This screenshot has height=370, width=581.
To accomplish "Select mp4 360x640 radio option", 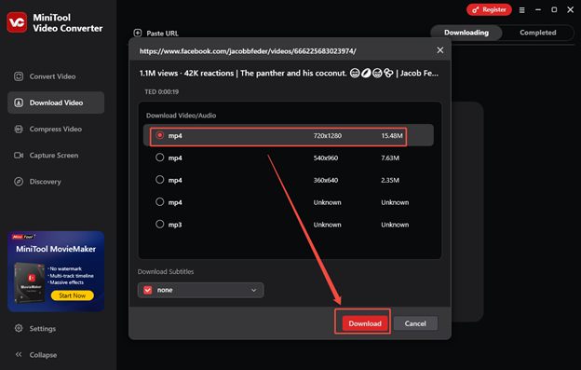I will tap(160, 180).
